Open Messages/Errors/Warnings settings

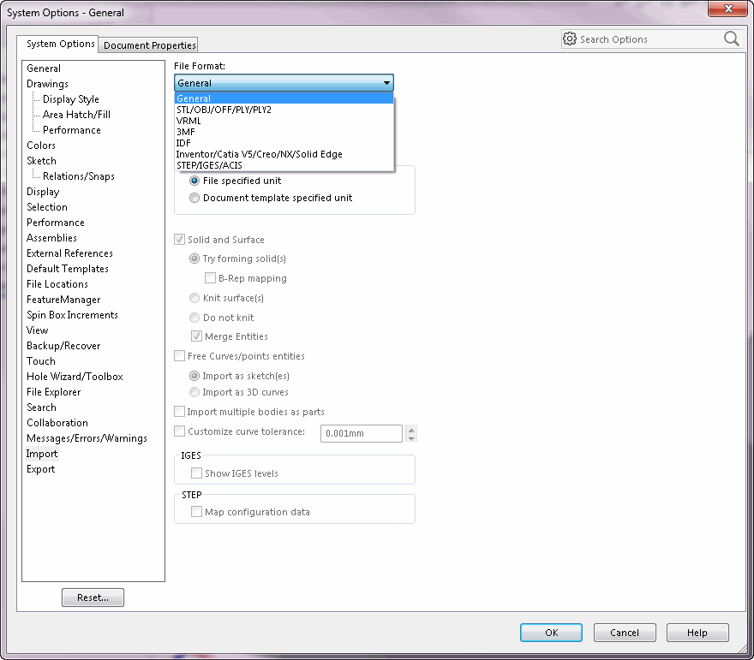(x=87, y=437)
